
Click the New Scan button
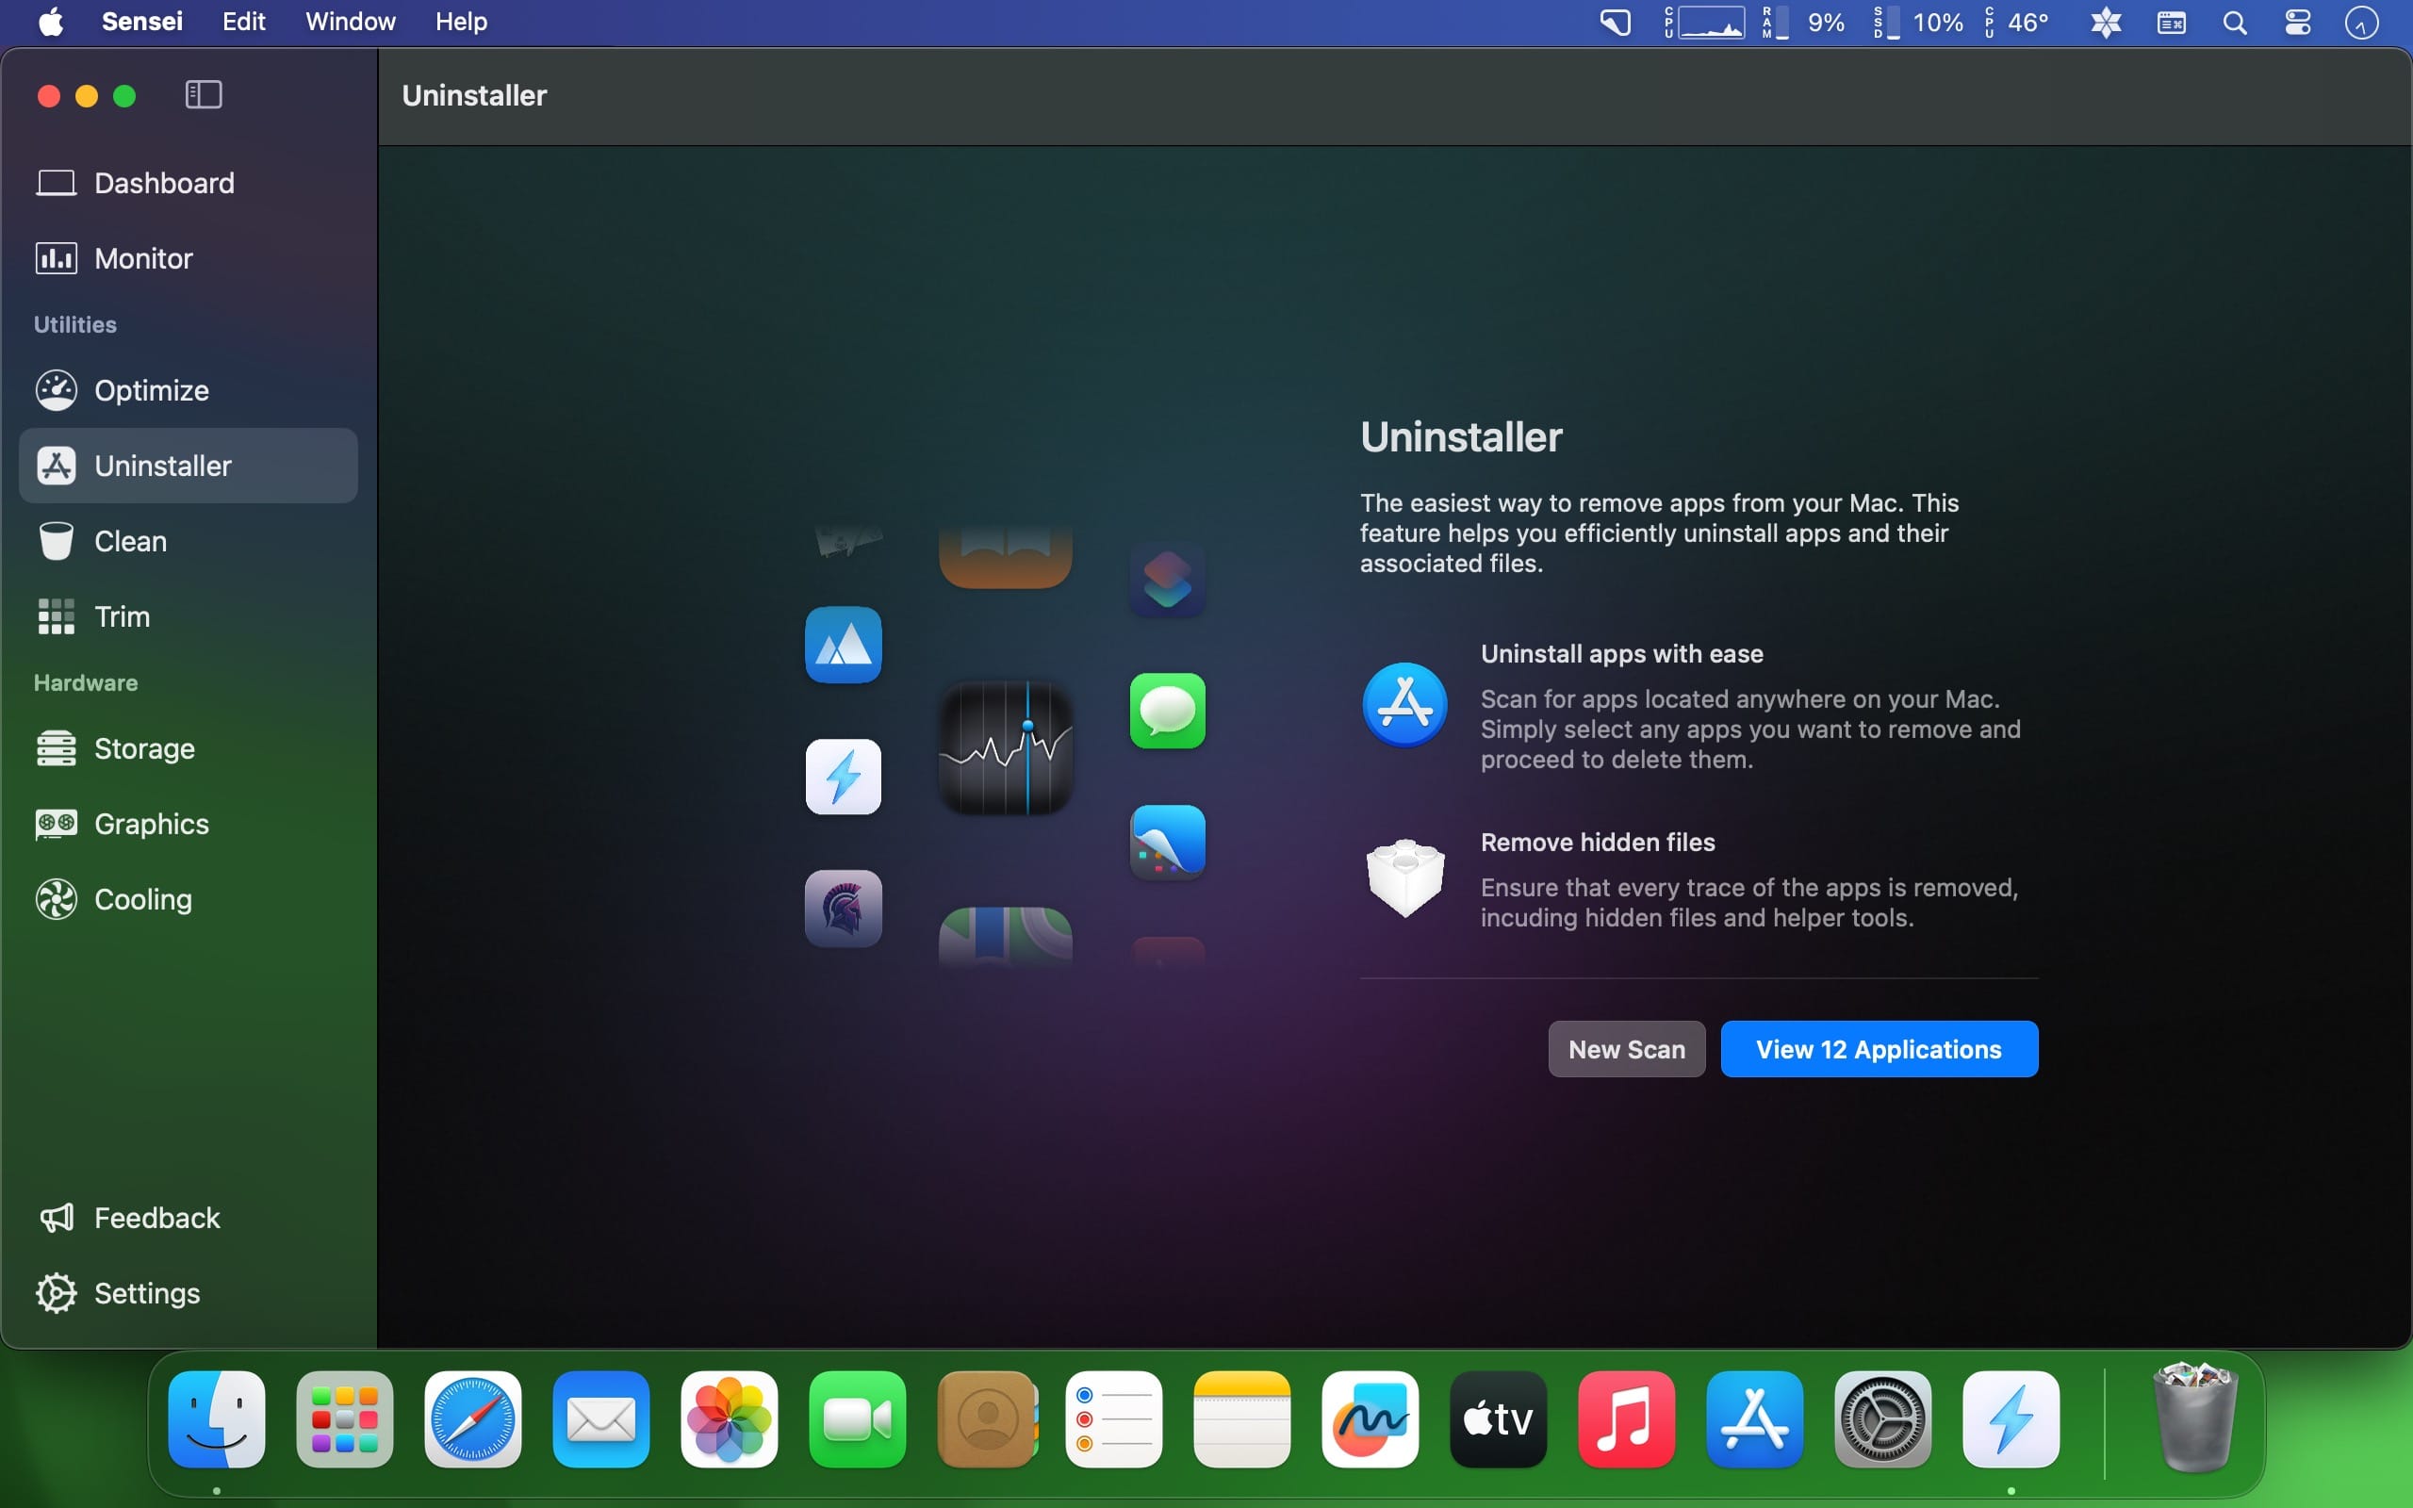pos(1625,1049)
